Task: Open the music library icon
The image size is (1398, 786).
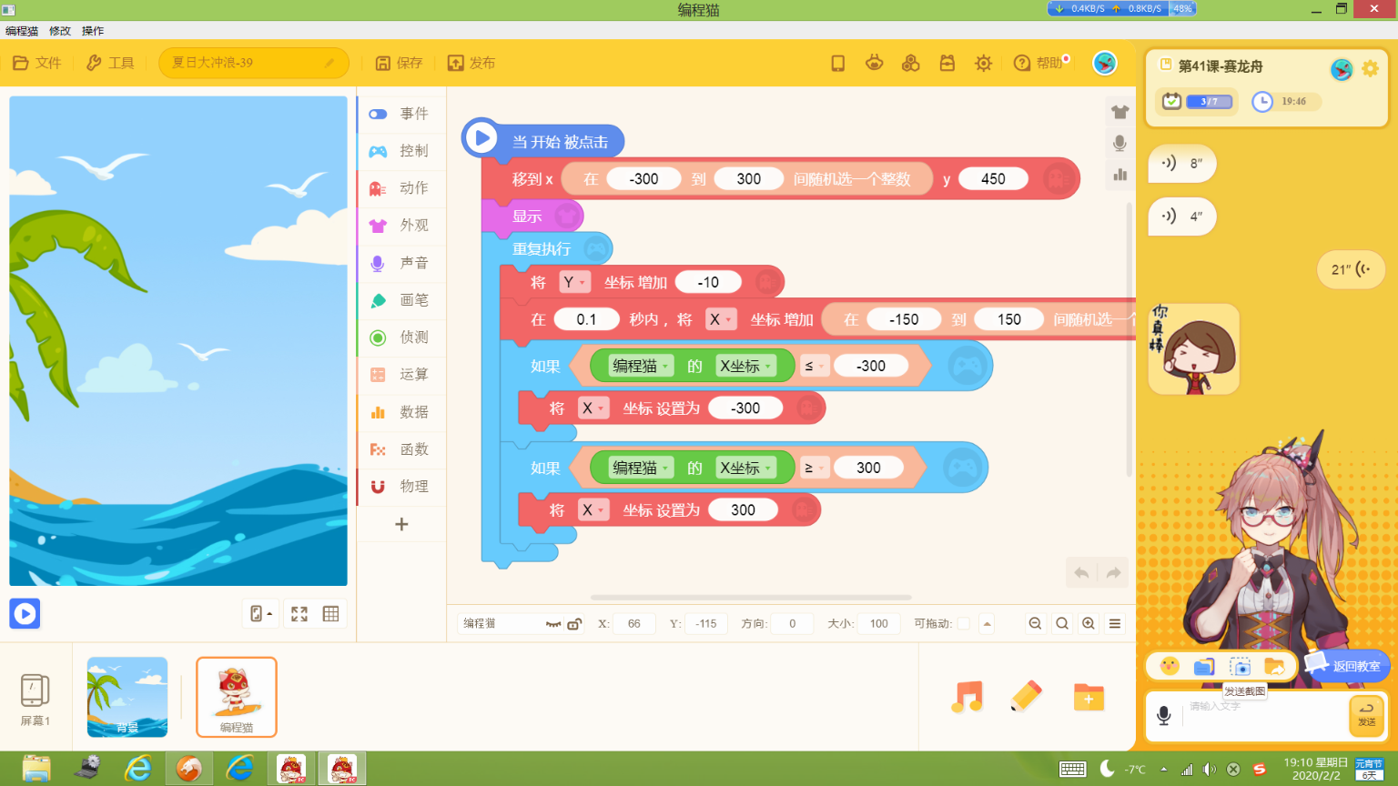Action: pyautogui.click(x=967, y=696)
